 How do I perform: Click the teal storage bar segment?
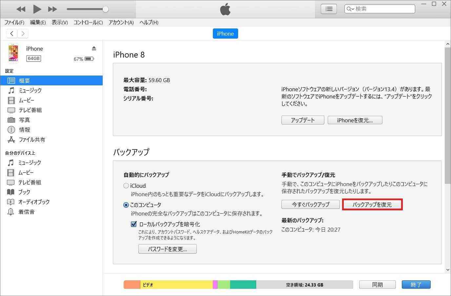[243, 285]
